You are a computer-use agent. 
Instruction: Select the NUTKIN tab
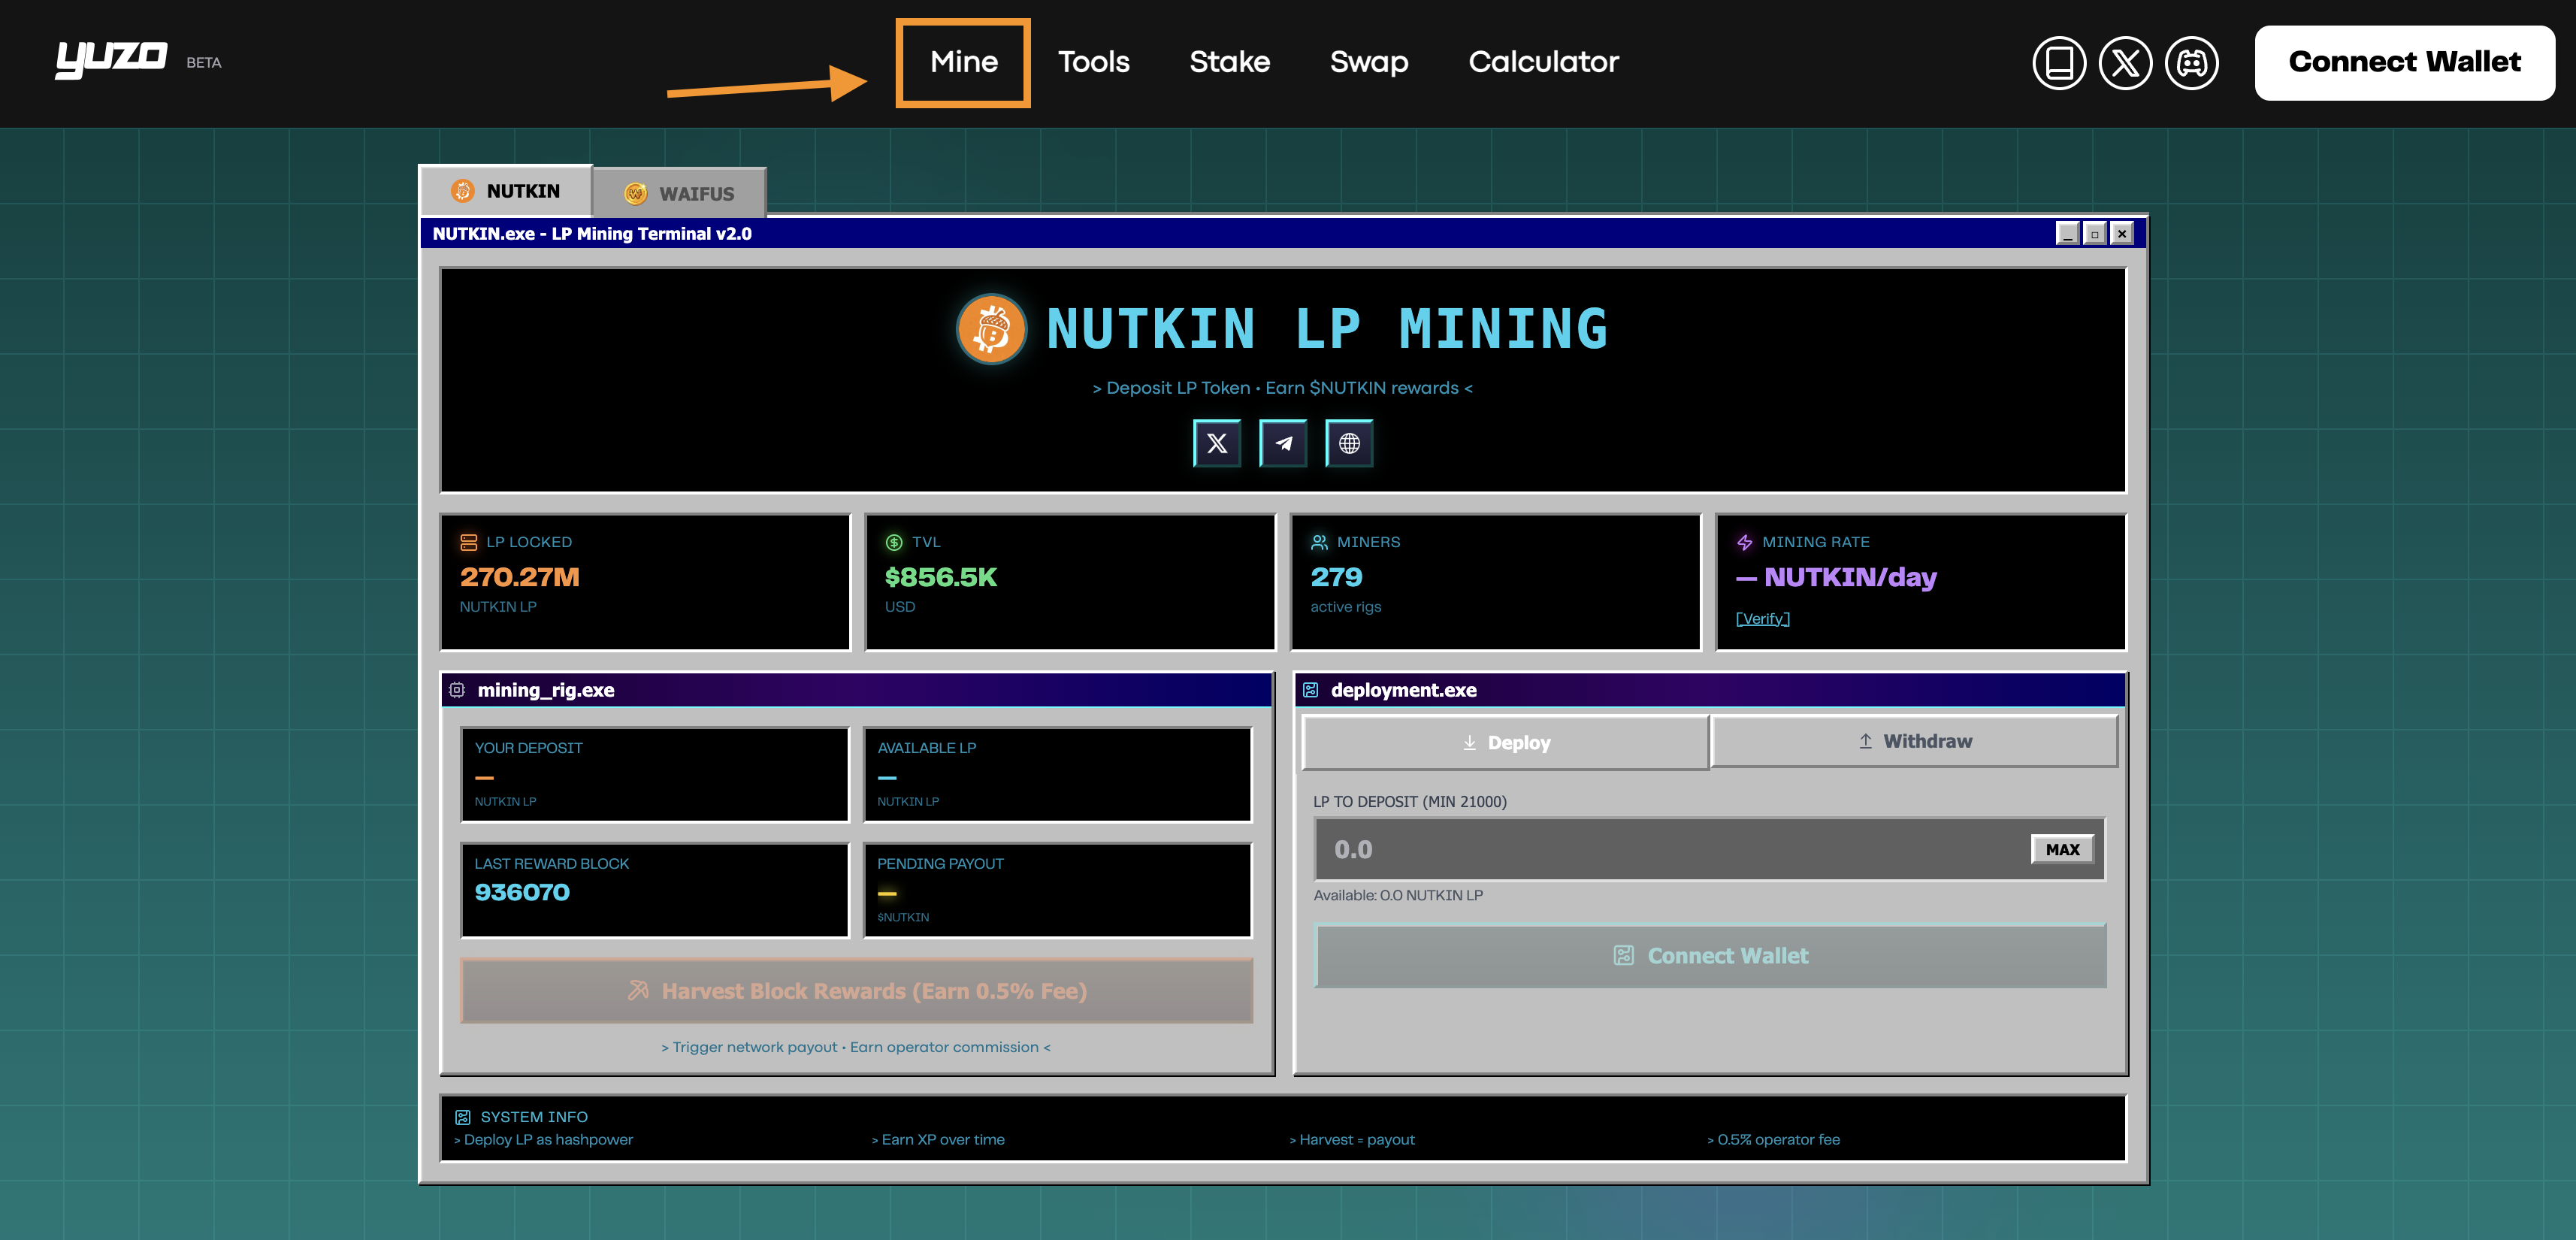[x=506, y=190]
